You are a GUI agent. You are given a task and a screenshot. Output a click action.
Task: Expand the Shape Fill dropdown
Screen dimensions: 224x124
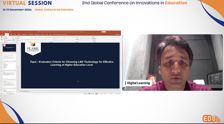(x=86, y=37)
